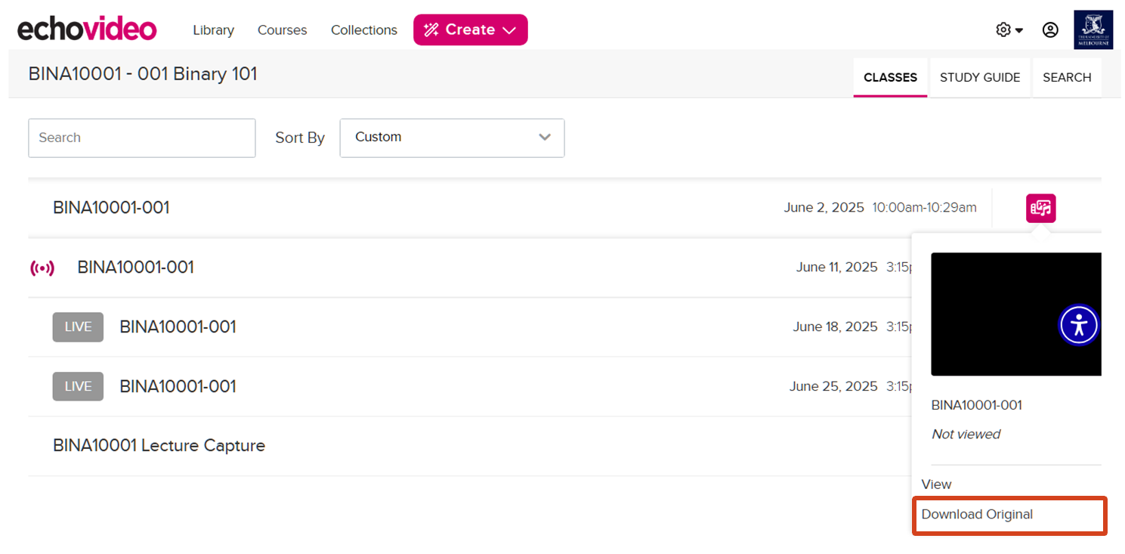The height and width of the screenshot is (554, 1125).
Task: Click the popup BINA10001-001 title text
Action: 976,405
